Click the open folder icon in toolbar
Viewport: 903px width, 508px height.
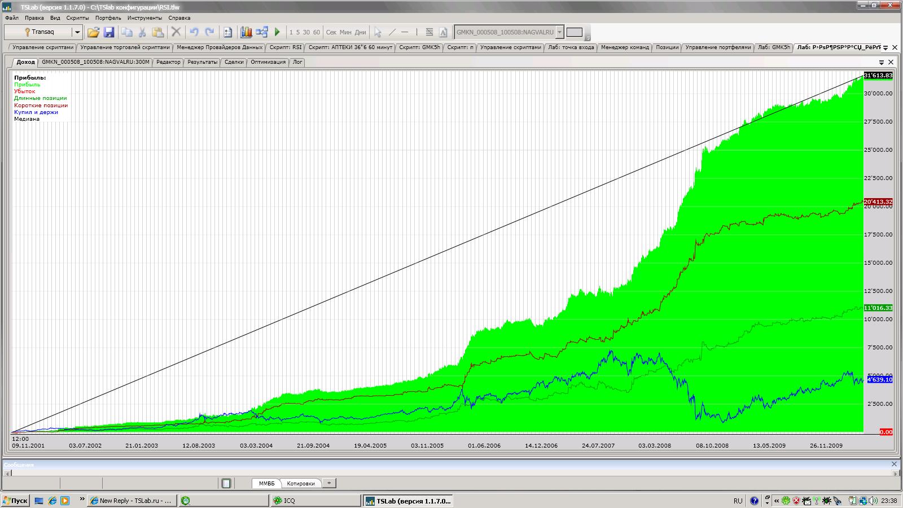point(93,32)
